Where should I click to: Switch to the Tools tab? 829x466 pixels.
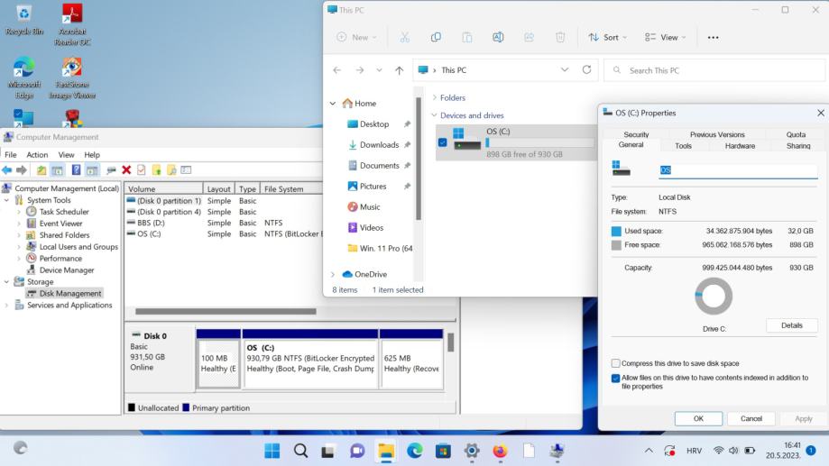[x=683, y=146]
